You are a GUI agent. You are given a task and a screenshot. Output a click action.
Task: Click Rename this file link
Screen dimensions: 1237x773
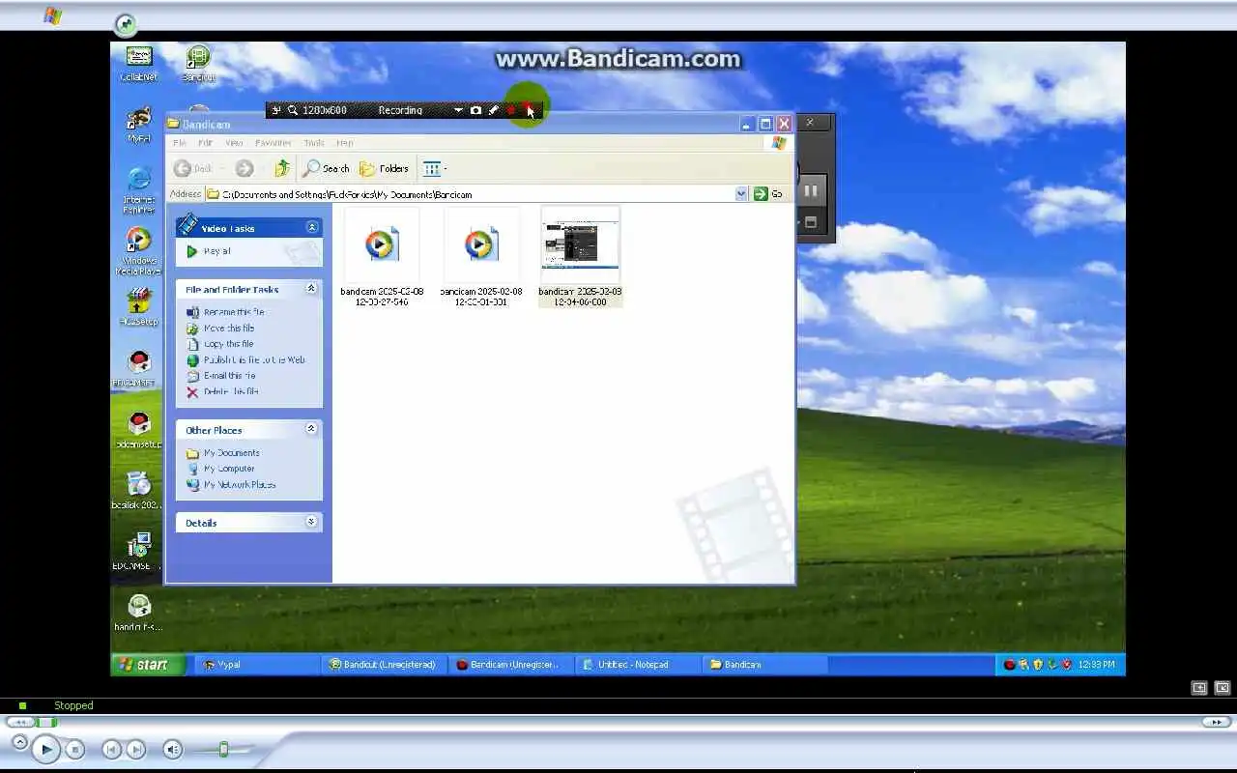point(234,312)
